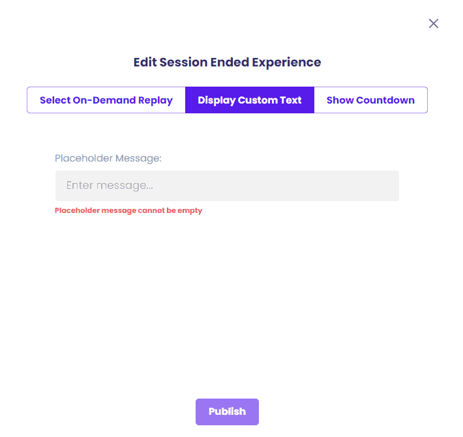The height and width of the screenshot is (437, 463).
Task: Publish the session ended experience
Action: [227, 412]
